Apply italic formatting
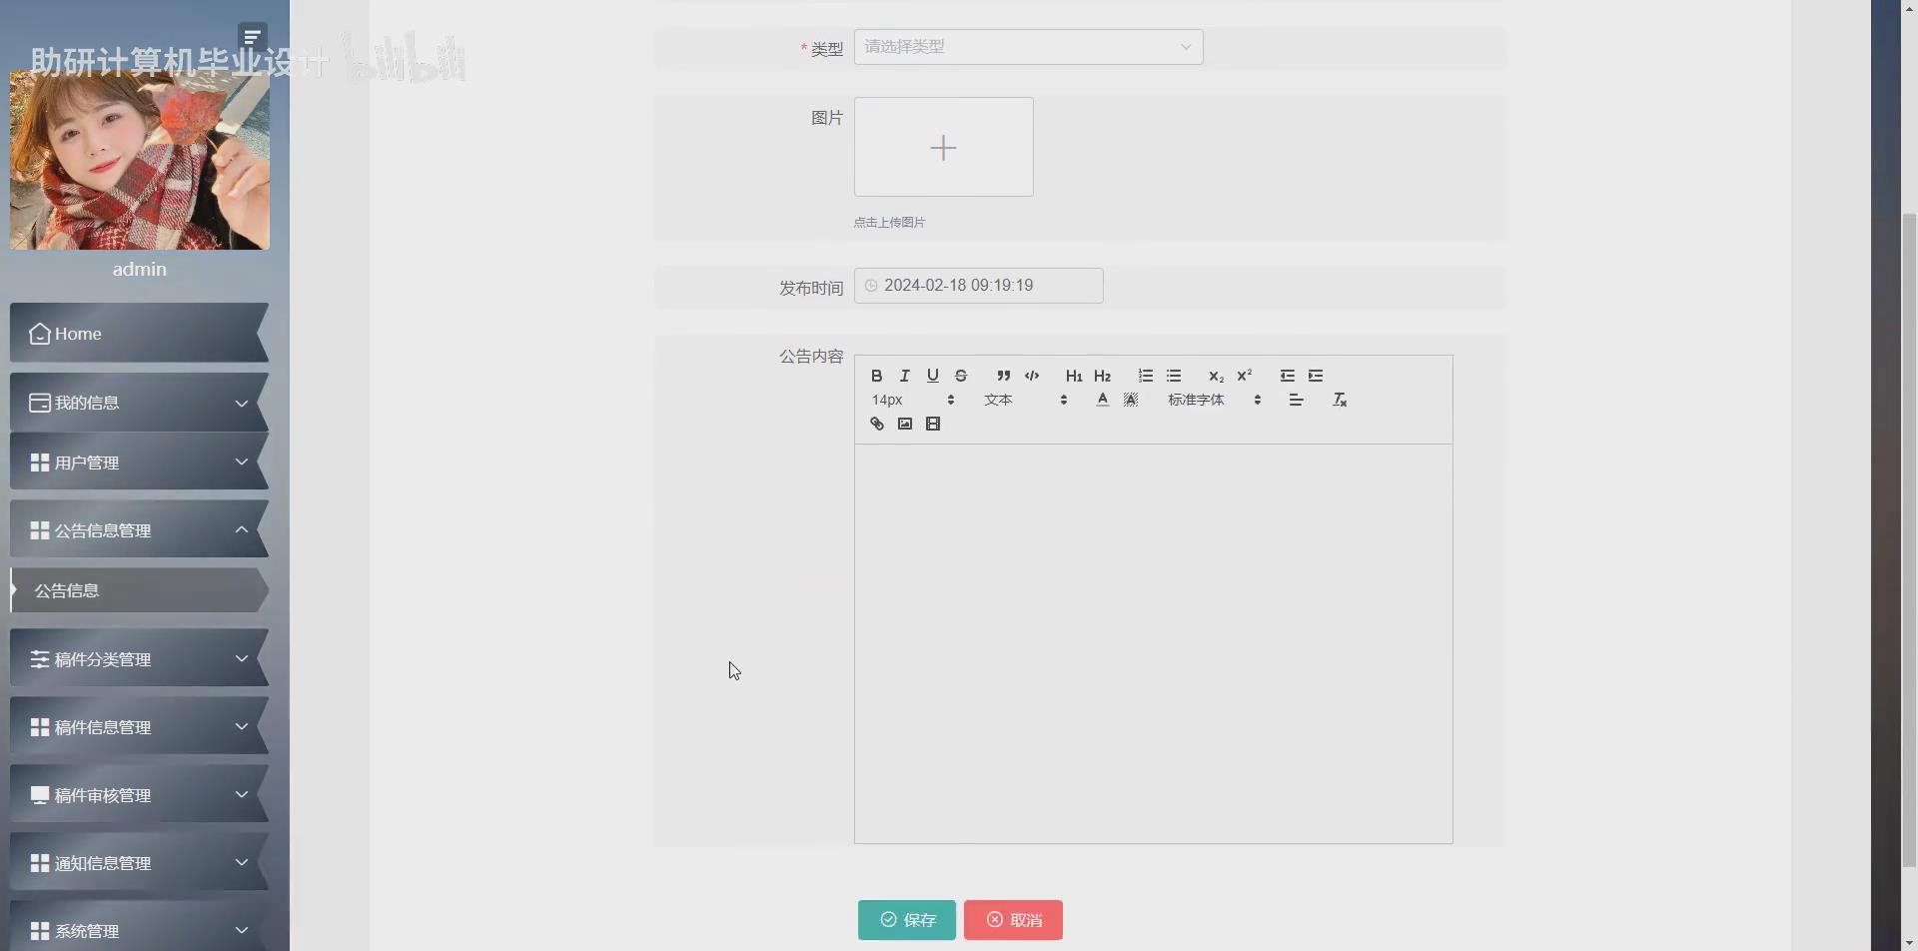Image resolution: width=1918 pixels, height=951 pixels. (x=904, y=376)
